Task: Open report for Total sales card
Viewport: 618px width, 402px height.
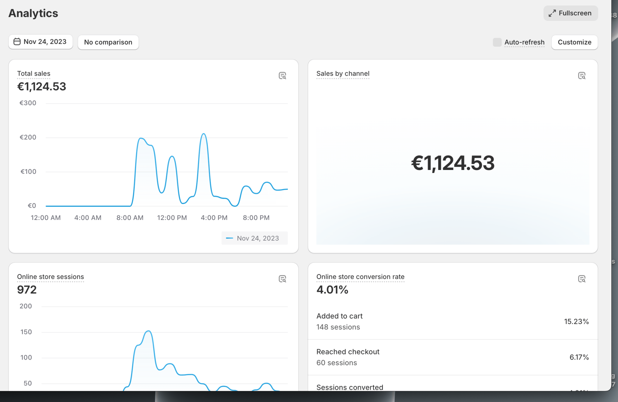Action: click(x=282, y=76)
